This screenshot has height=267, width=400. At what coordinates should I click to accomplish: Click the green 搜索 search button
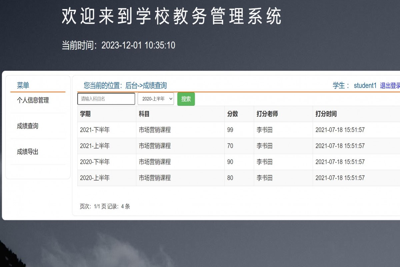coord(186,99)
